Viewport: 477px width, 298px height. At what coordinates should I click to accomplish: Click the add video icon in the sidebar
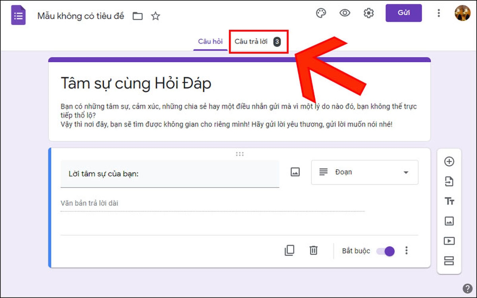pos(449,241)
